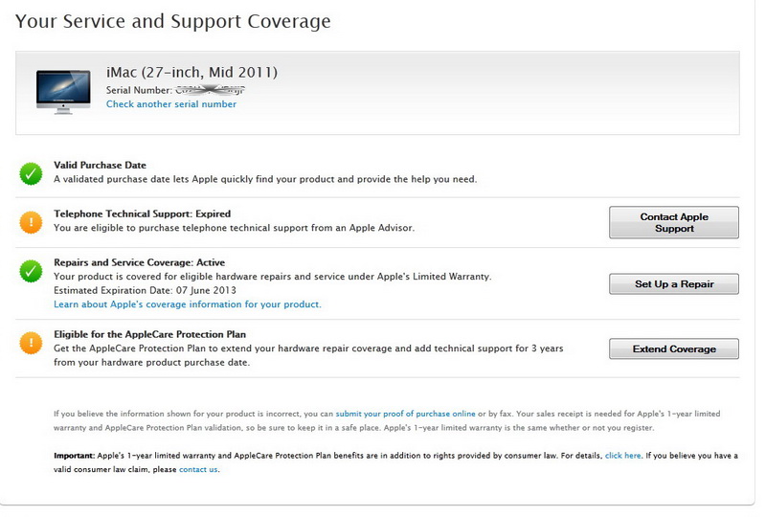This screenshot has height=517, width=766.
Task: Click the Eligible for the AppleCare Protection Plan heading
Action: (151, 335)
